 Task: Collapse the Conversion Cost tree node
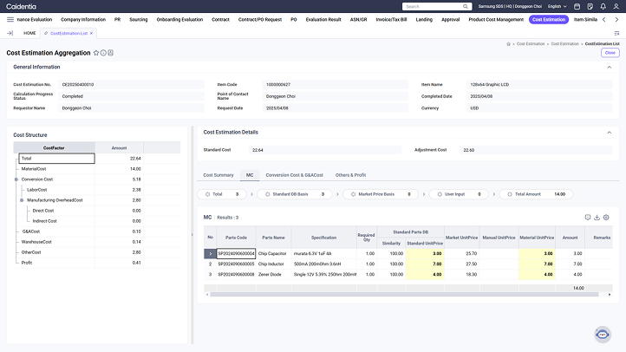click(16, 179)
